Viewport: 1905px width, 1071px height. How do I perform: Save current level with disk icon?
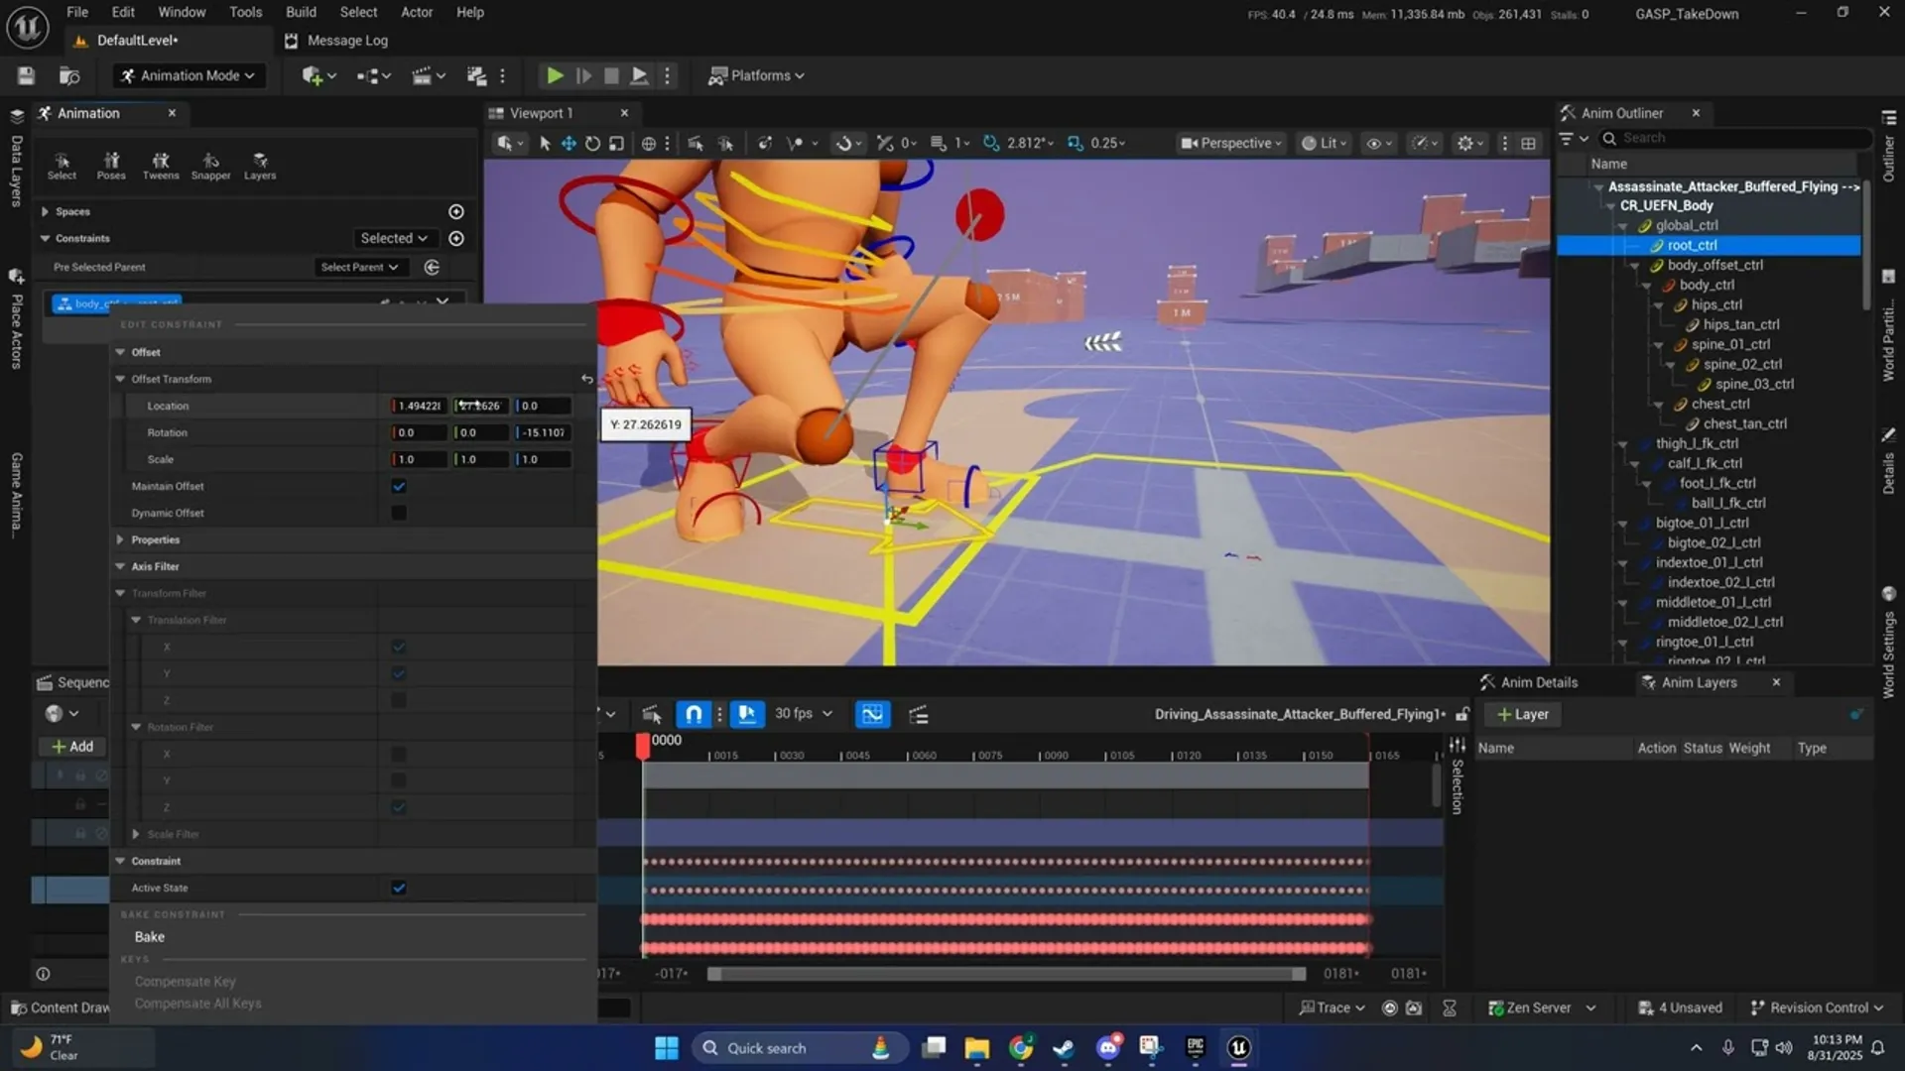click(x=27, y=75)
